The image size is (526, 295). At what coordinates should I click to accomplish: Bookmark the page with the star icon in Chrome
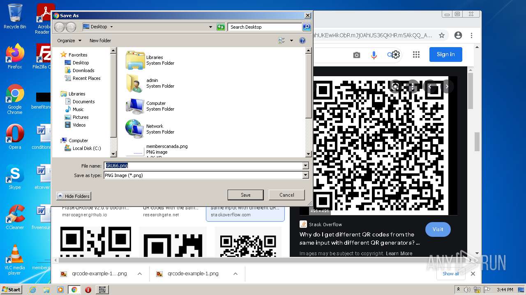pos(442,35)
